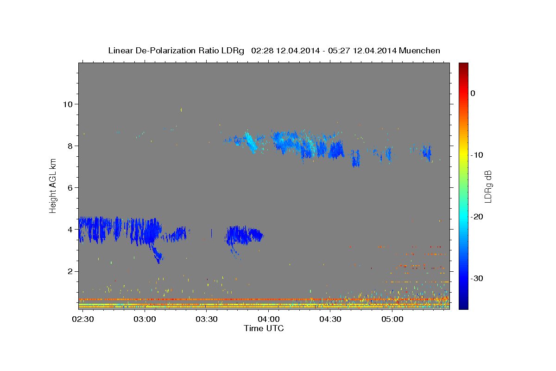
Task: Click the height tick label 8
Action: click(71, 146)
